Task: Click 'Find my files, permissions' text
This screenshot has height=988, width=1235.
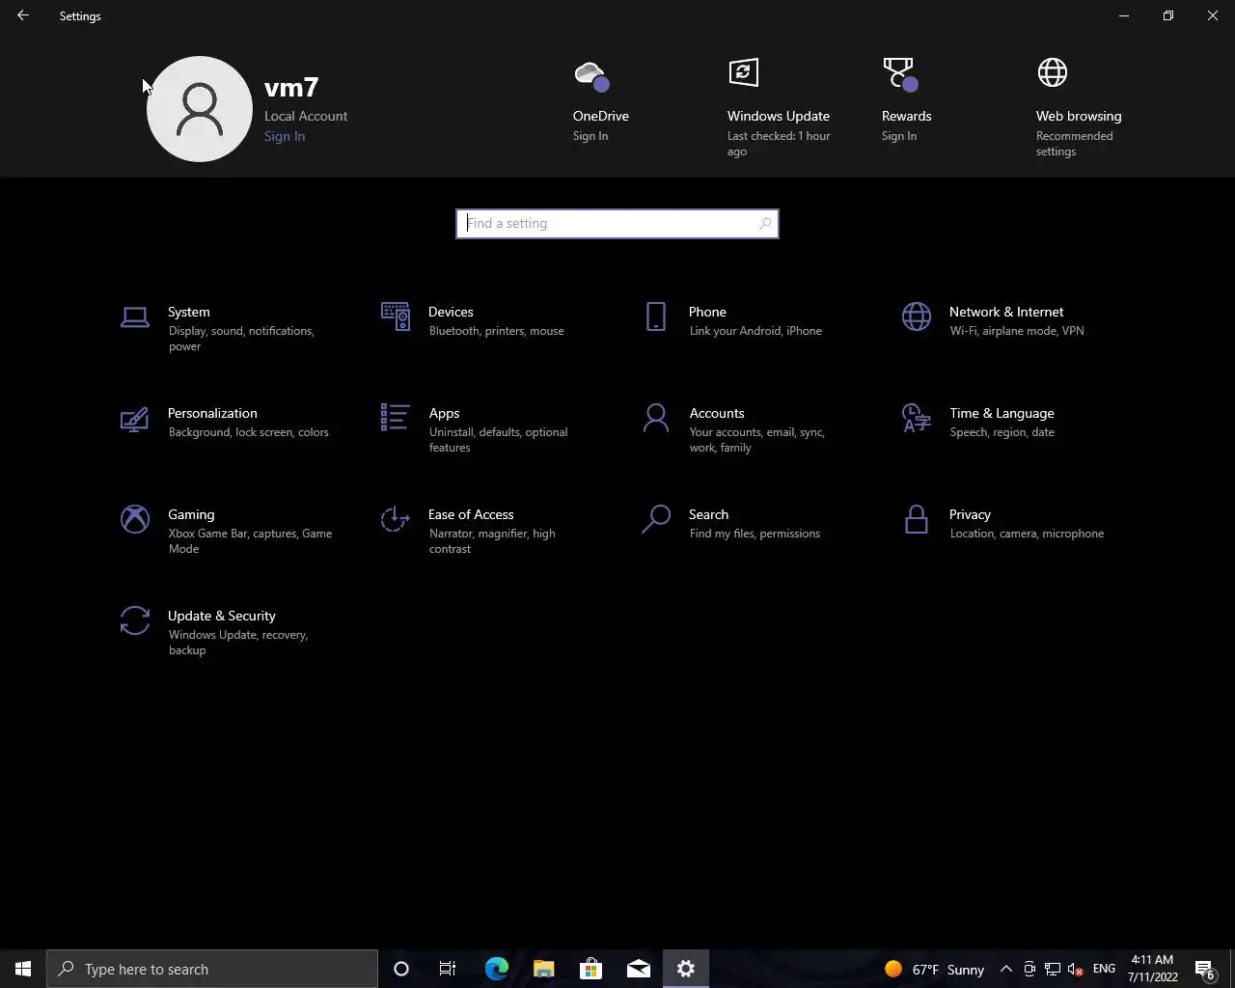Action: (x=755, y=534)
